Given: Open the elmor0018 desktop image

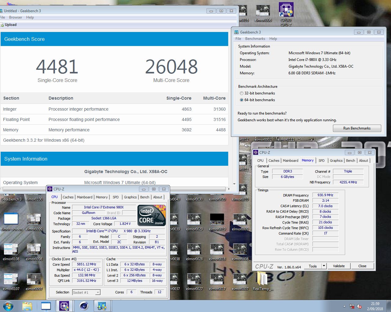Looking at the screenshot, I should 217,252.
